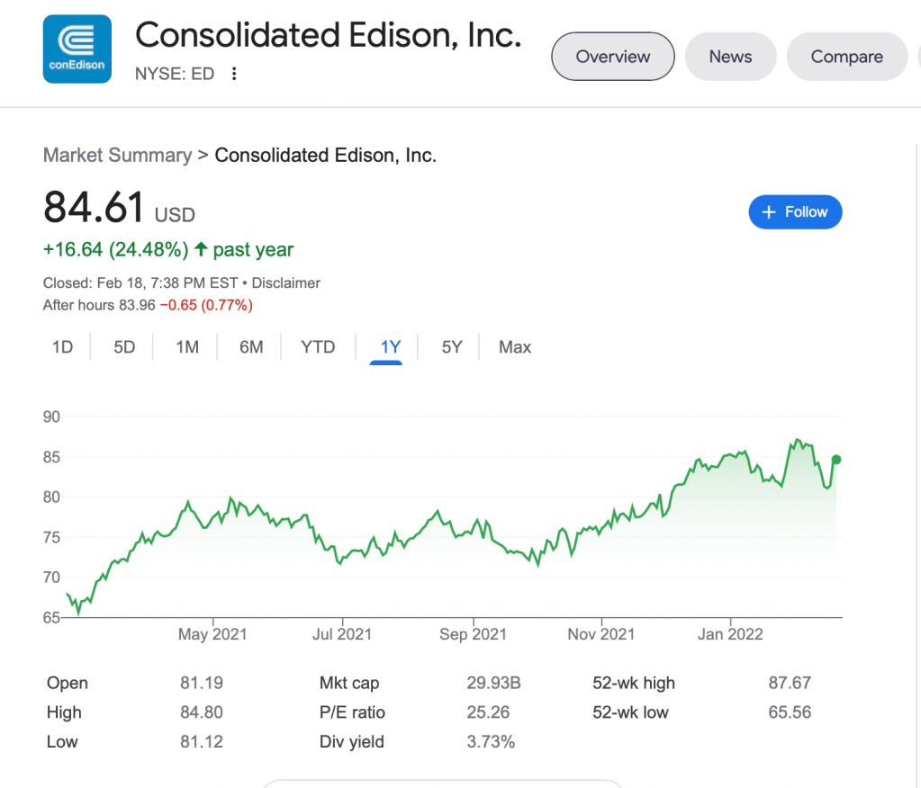921x788 pixels.
Task: Select the 5D time range
Action: click(x=124, y=347)
